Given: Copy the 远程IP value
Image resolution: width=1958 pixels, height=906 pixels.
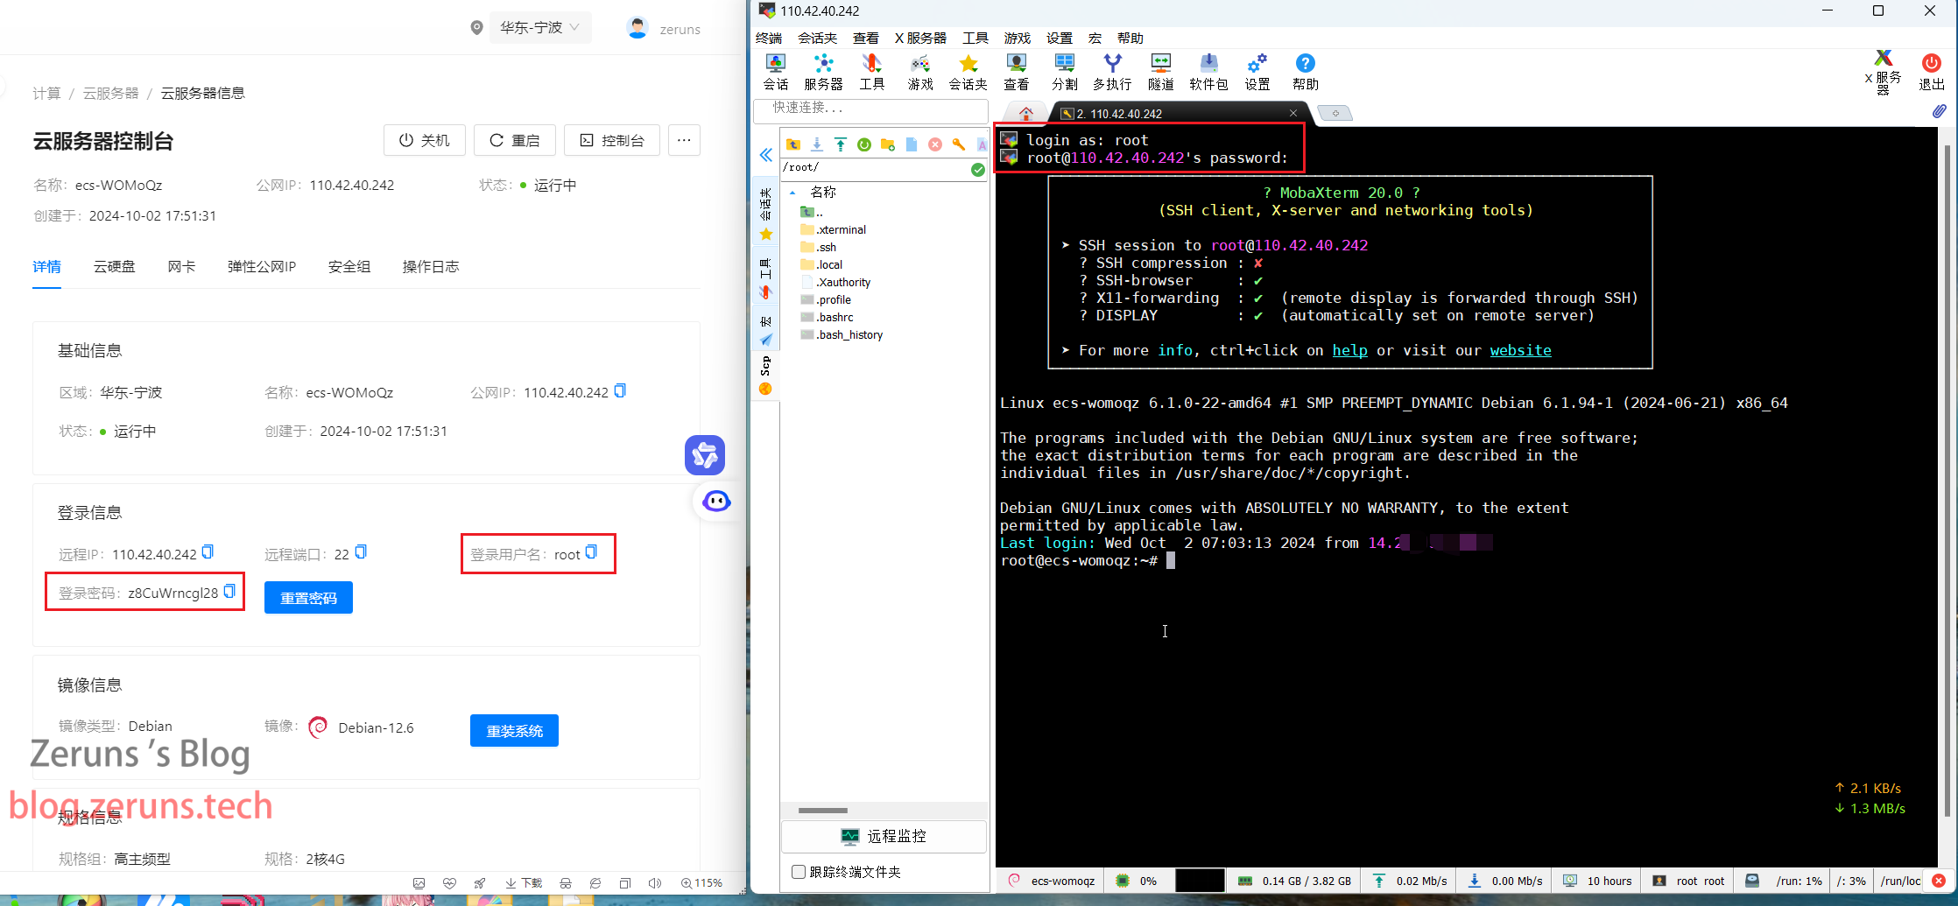Looking at the screenshot, I should point(208,551).
